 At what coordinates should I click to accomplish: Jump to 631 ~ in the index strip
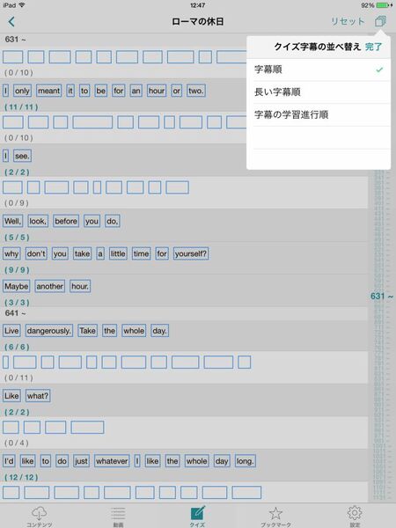point(382,296)
